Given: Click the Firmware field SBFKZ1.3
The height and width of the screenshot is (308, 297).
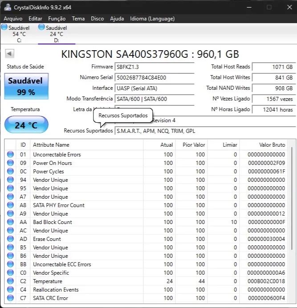Looking at the screenshot, I should click(155, 67).
